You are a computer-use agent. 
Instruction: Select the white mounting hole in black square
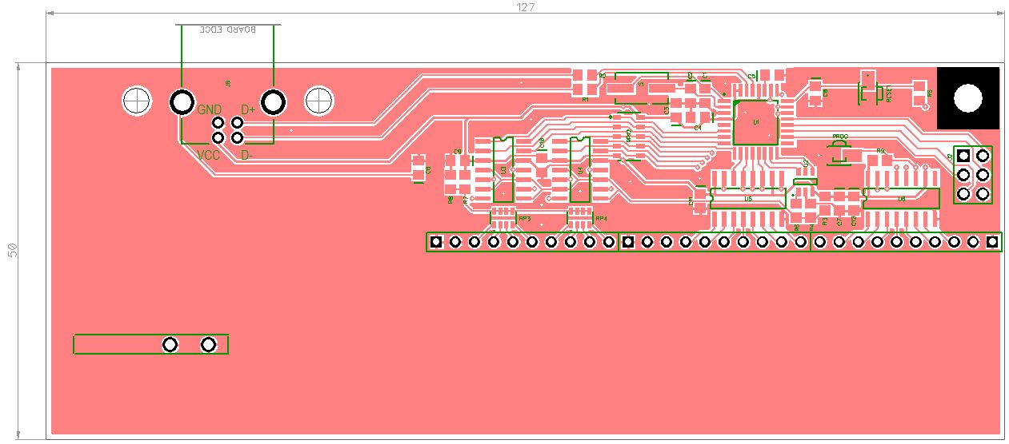tap(967, 97)
